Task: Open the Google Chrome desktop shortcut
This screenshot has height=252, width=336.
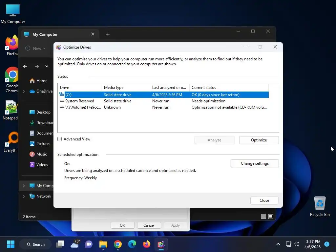Action: click(x=11, y=80)
